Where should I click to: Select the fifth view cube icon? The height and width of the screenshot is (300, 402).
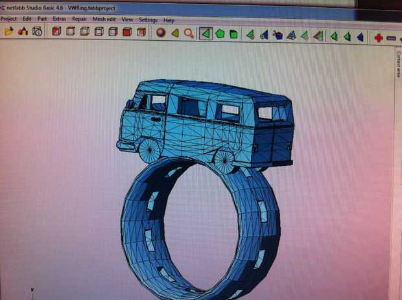point(113,32)
